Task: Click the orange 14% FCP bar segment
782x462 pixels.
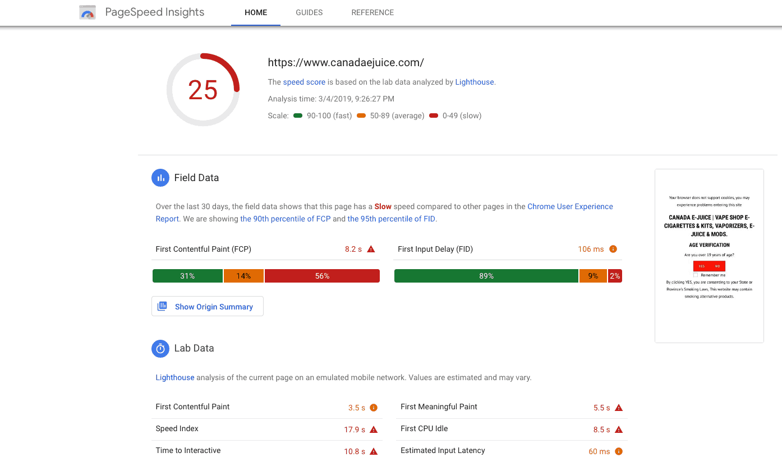Action: [x=243, y=276]
